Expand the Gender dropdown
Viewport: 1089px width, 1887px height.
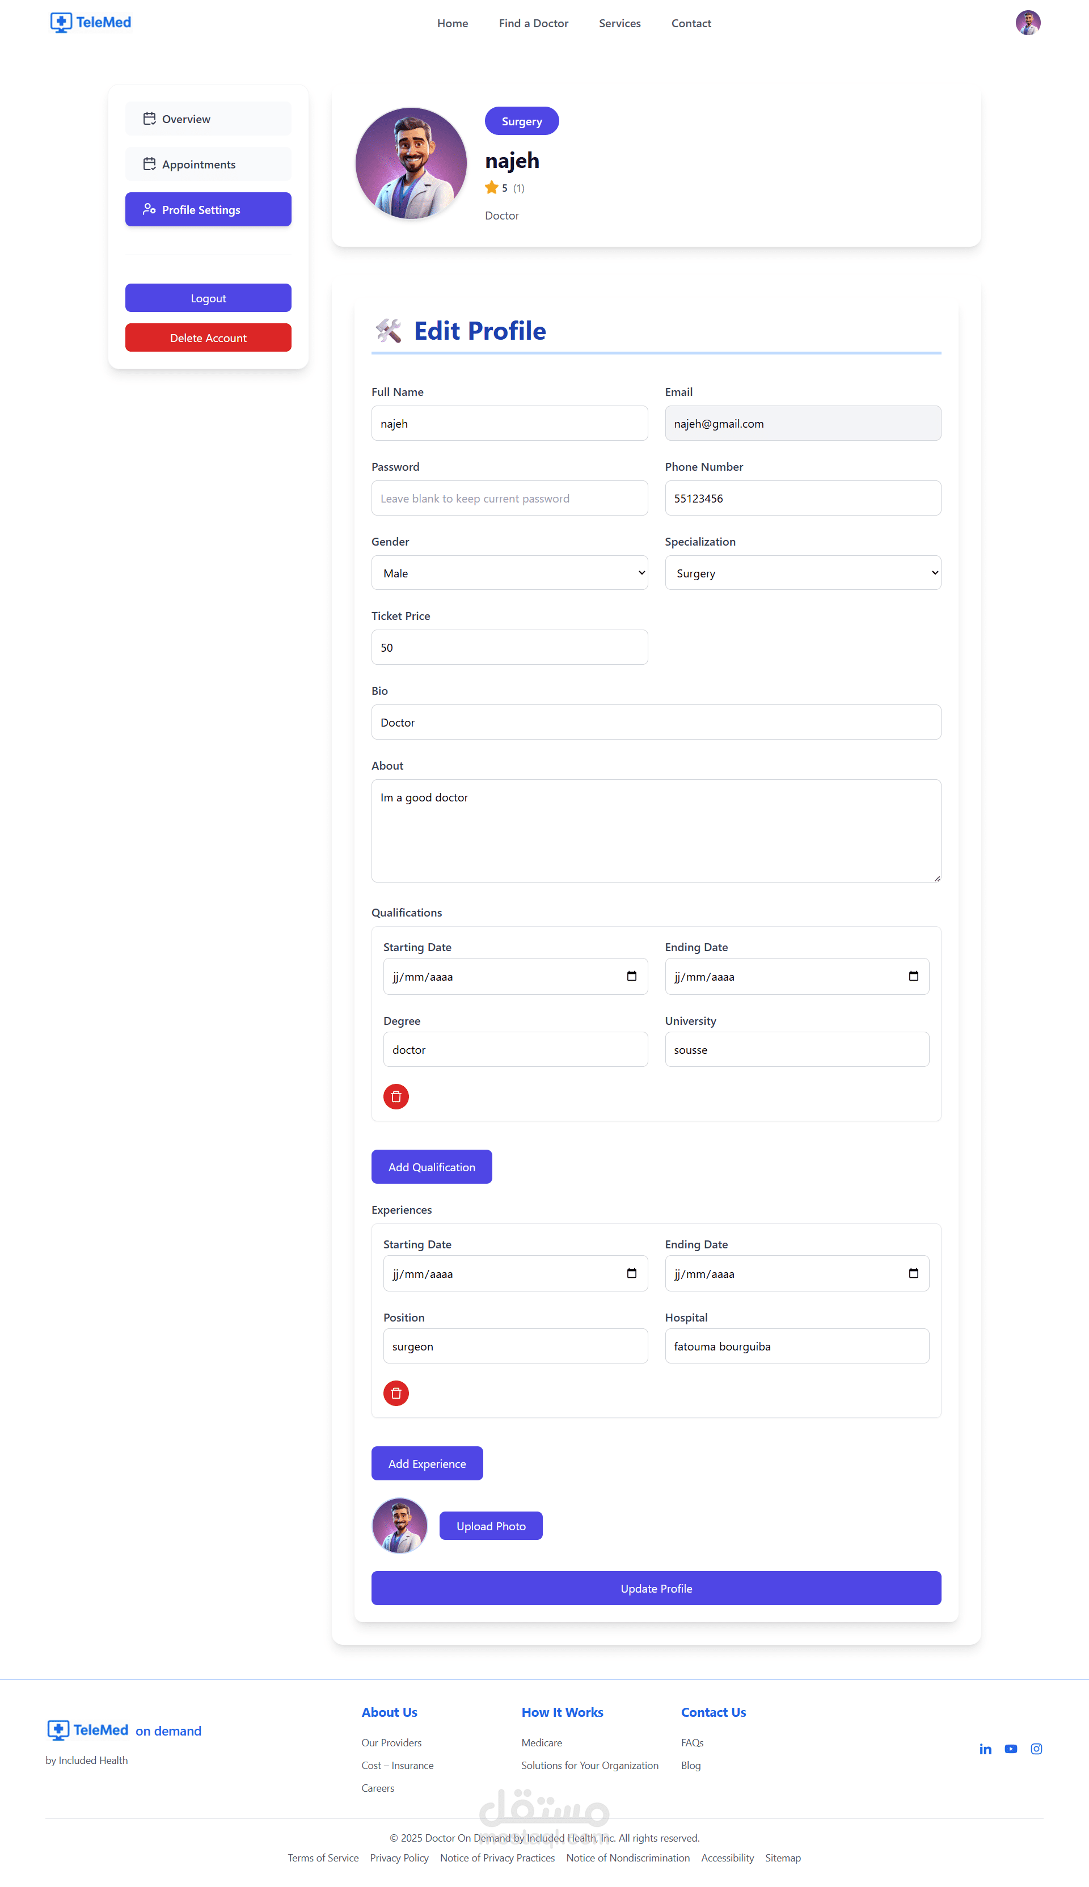pos(509,573)
